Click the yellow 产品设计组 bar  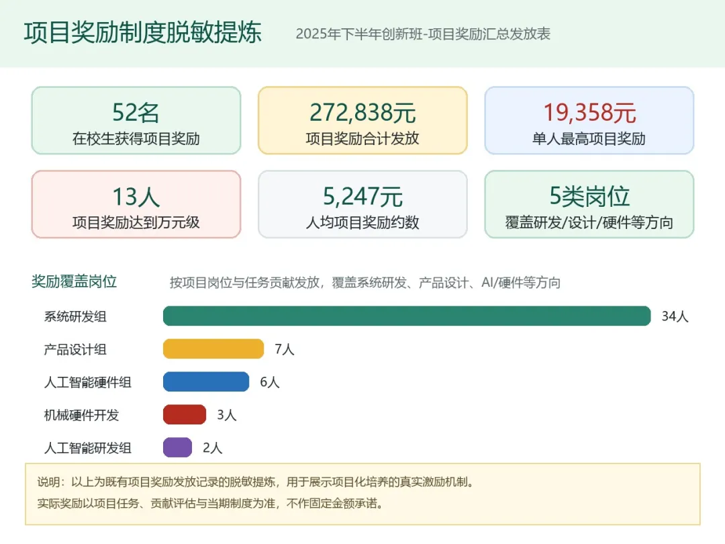(213, 349)
